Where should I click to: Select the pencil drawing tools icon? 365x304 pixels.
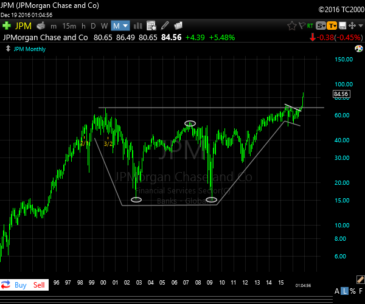click(x=165, y=26)
